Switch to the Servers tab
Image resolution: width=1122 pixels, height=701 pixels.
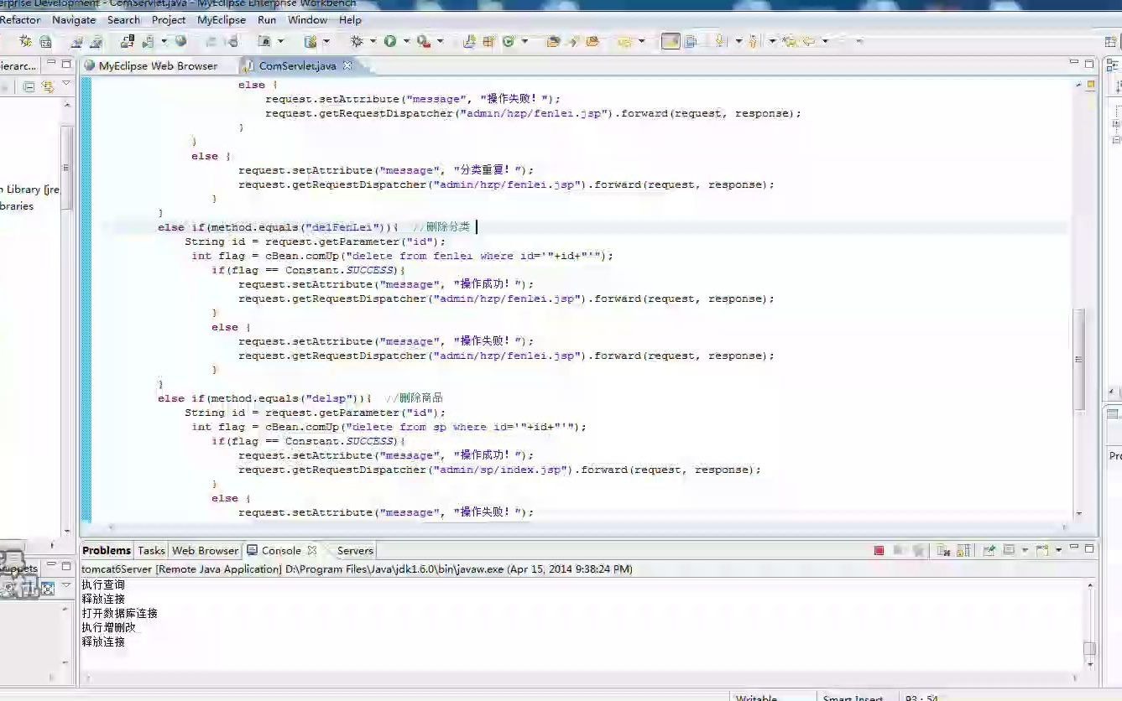point(354,550)
